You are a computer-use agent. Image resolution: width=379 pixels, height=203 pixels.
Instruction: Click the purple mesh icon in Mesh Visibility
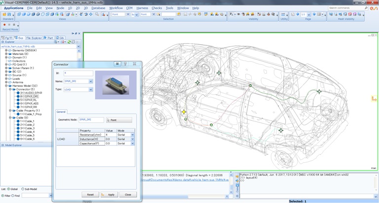pyautogui.click(x=355, y=14)
